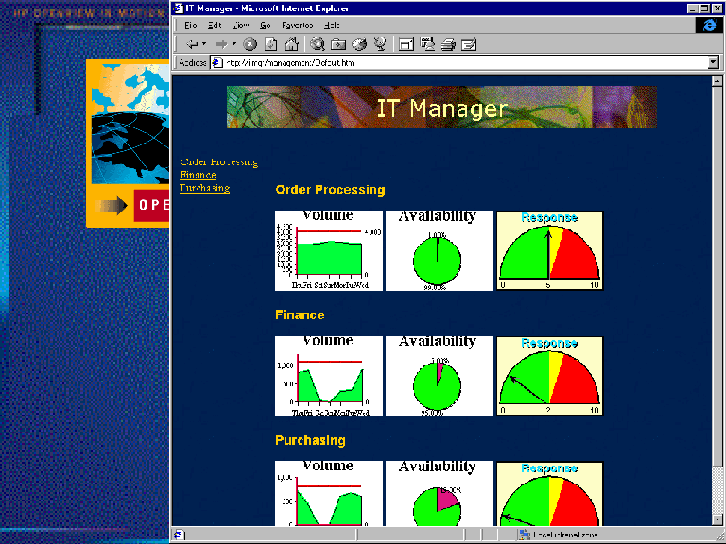Open the Back button history dropdown arrow
The width and height of the screenshot is (726, 544).
206,43
